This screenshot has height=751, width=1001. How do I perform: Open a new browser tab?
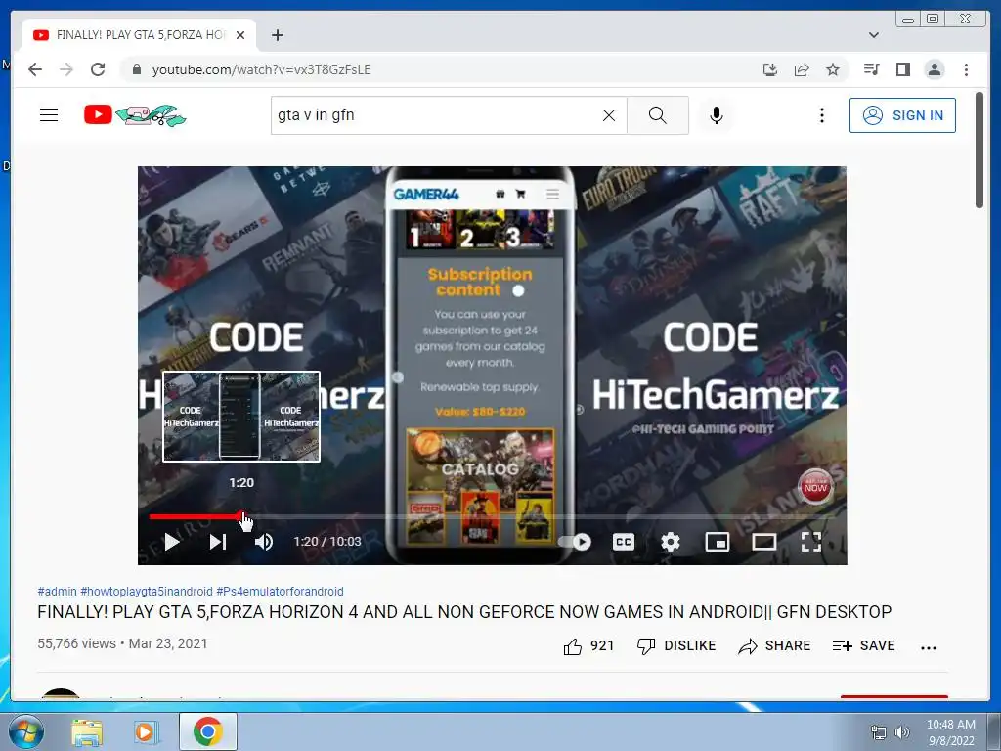click(277, 35)
